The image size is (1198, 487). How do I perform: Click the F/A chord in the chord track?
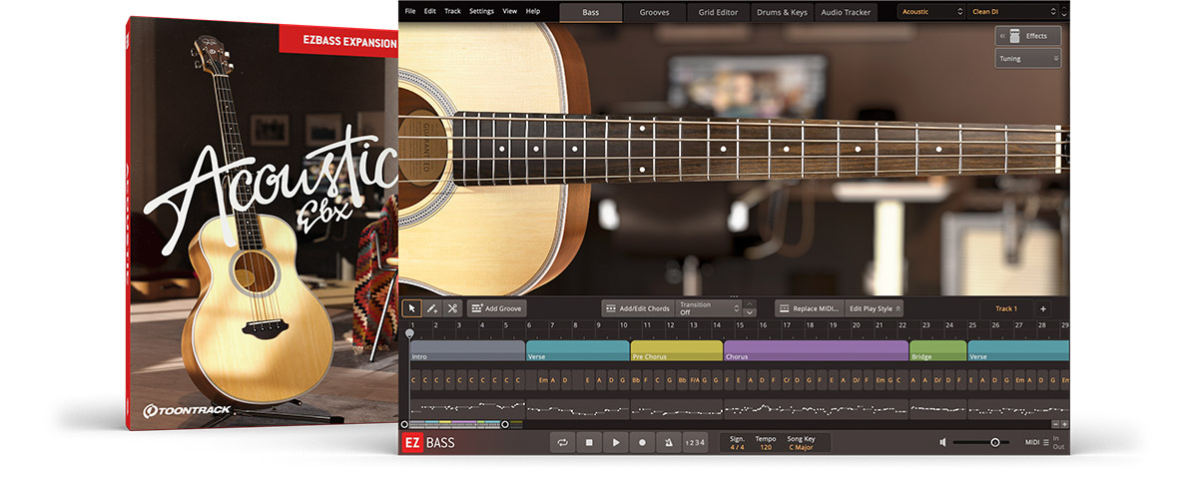tap(694, 380)
